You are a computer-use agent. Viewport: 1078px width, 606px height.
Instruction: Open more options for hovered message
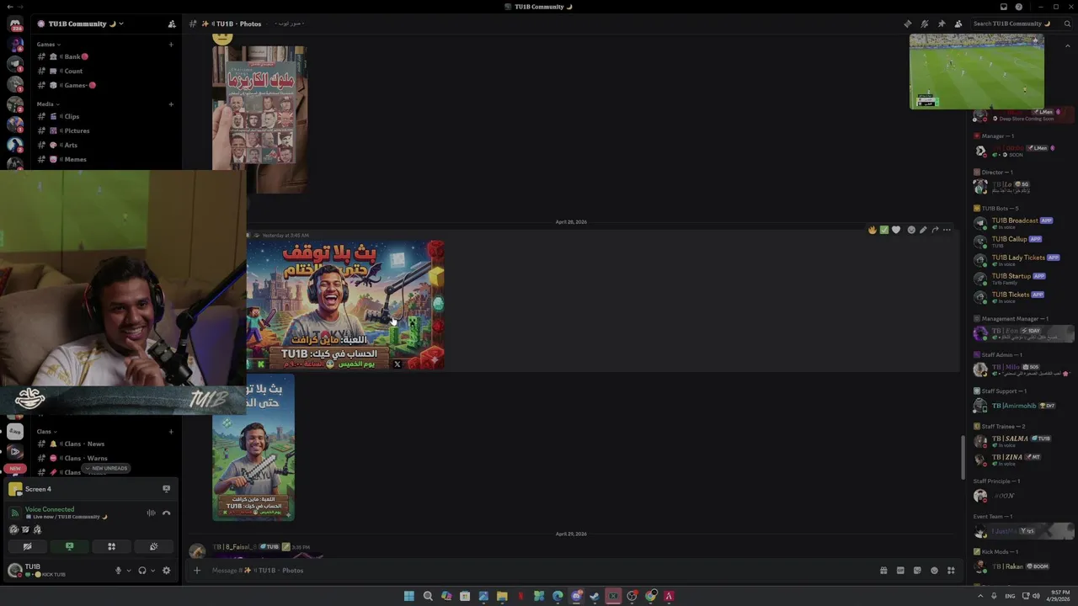(947, 230)
